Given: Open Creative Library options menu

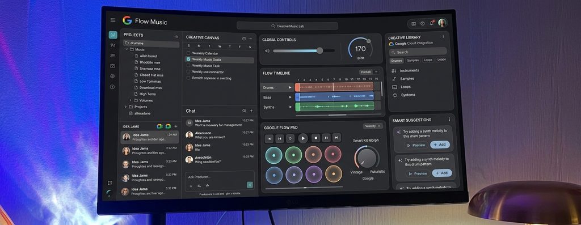Looking at the screenshot, I should [x=443, y=37].
